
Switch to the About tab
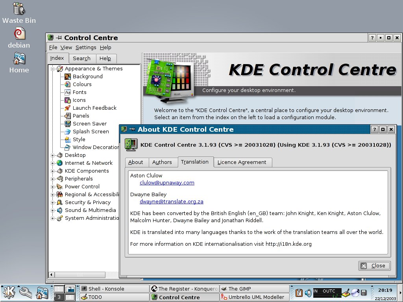(137, 162)
